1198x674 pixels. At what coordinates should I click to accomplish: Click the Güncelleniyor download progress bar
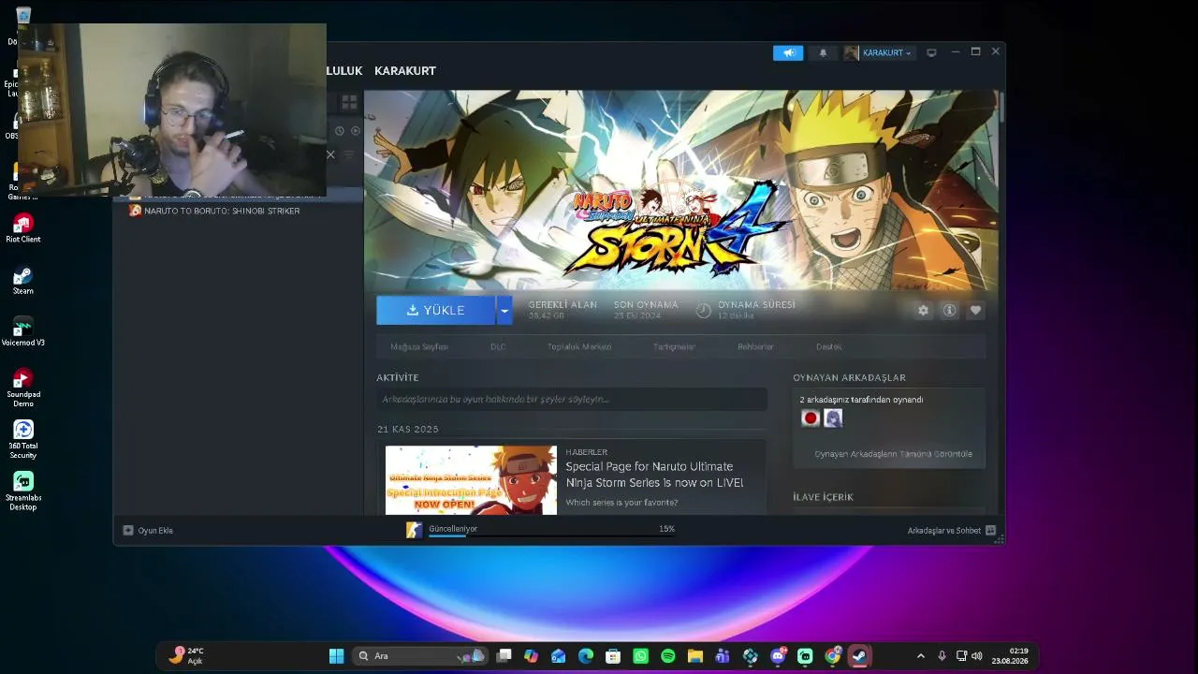551,535
